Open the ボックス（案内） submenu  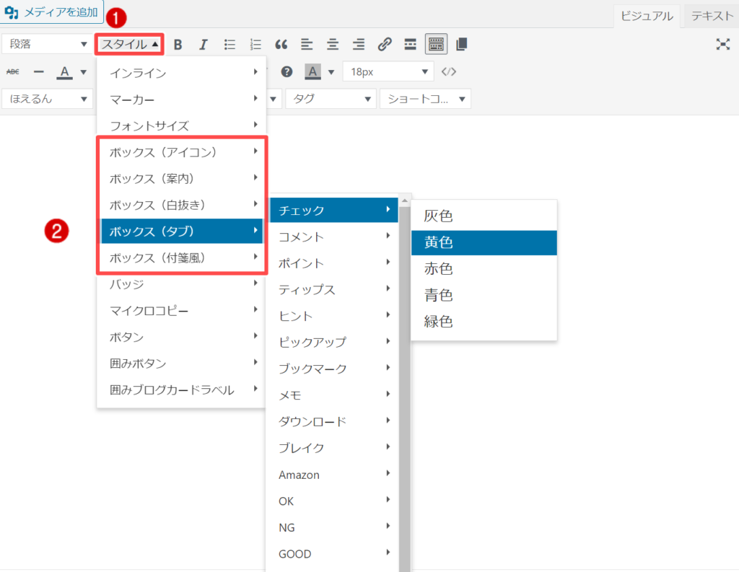(x=181, y=179)
